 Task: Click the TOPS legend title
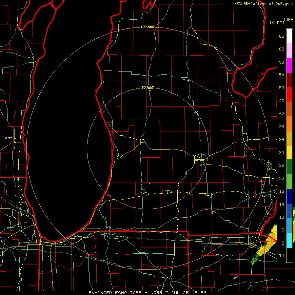click(x=288, y=20)
